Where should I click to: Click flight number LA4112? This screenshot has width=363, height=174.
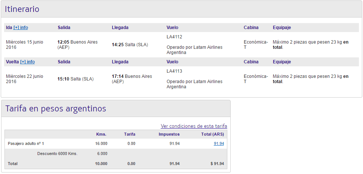(174, 37)
